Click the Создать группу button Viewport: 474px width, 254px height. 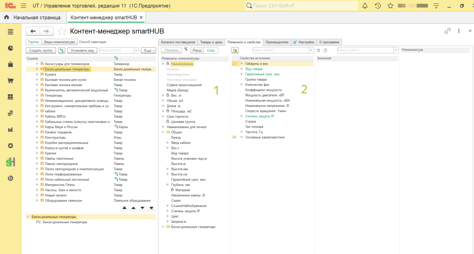pos(41,50)
